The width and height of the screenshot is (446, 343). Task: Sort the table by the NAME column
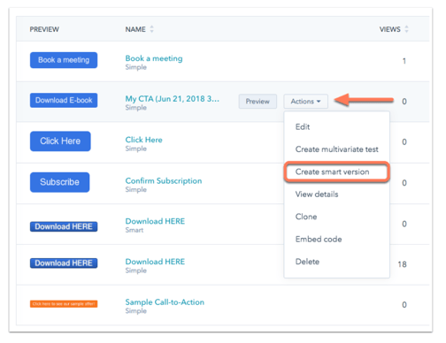139,29
